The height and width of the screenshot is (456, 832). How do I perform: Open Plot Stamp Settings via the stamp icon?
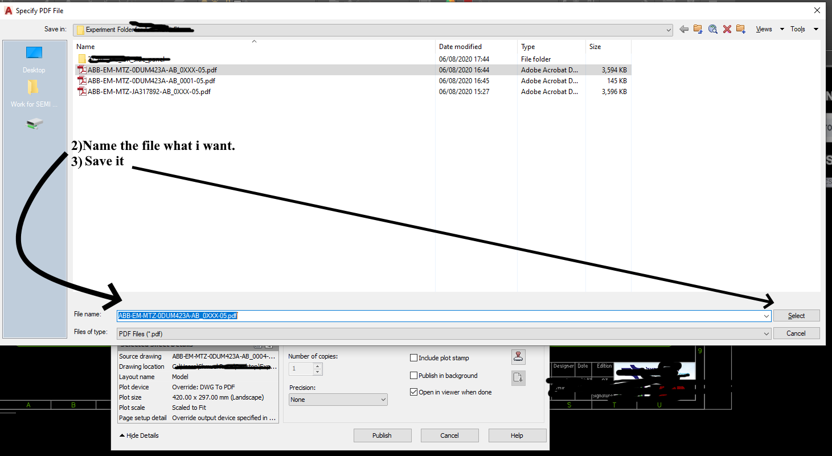click(517, 357)
